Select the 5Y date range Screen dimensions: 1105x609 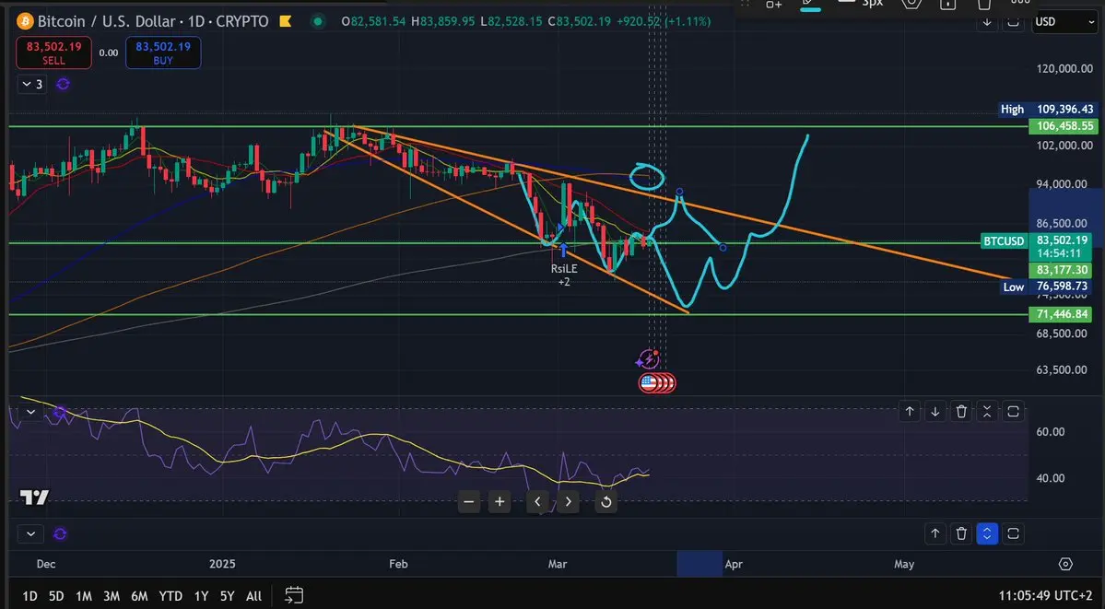click(x=227, y=596)
